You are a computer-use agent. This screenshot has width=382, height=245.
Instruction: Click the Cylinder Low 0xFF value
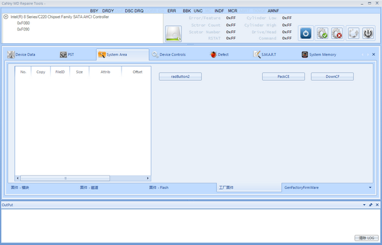(286, 18)
